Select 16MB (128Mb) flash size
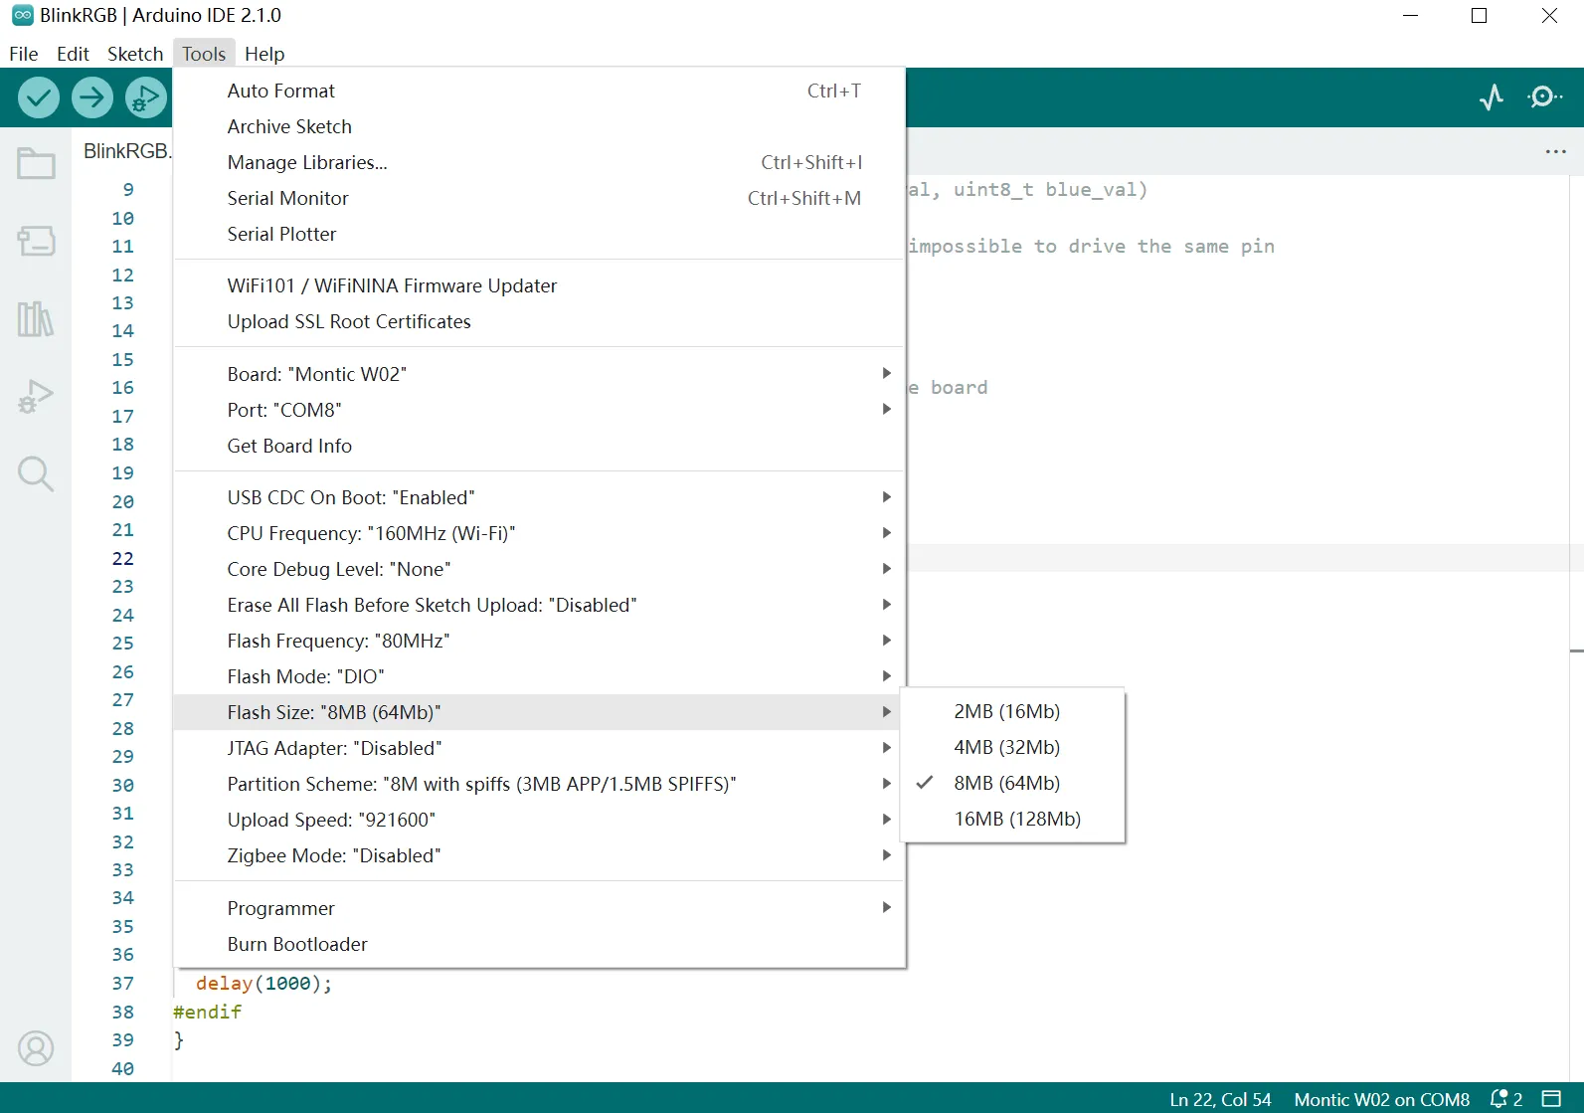 click(1016, 819)
